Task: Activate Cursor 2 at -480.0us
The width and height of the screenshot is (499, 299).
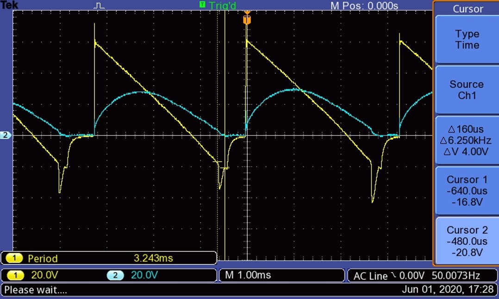Action: tap(467, 241)
